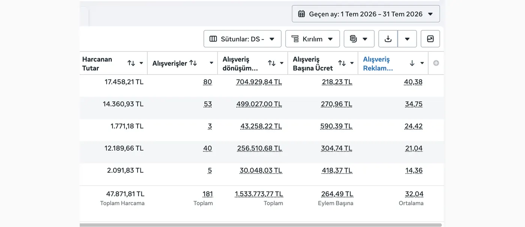Click ROAS value 40,38
Image resolution: width=525 pixels, height=227 pixels.
[413, 82]
